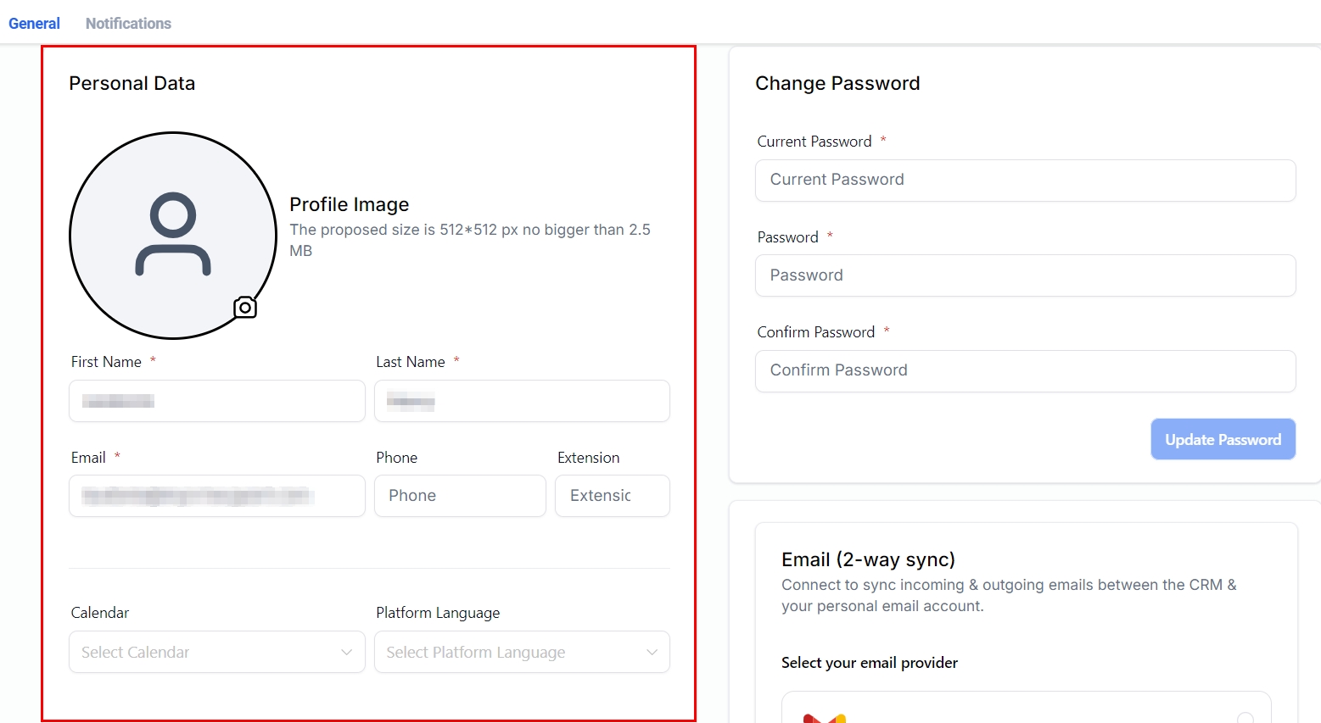The width and height of the screenshot is (1321, 723).
Task: Focus the Extension input box
Action: pyautogui.click(x=612, y=496)
